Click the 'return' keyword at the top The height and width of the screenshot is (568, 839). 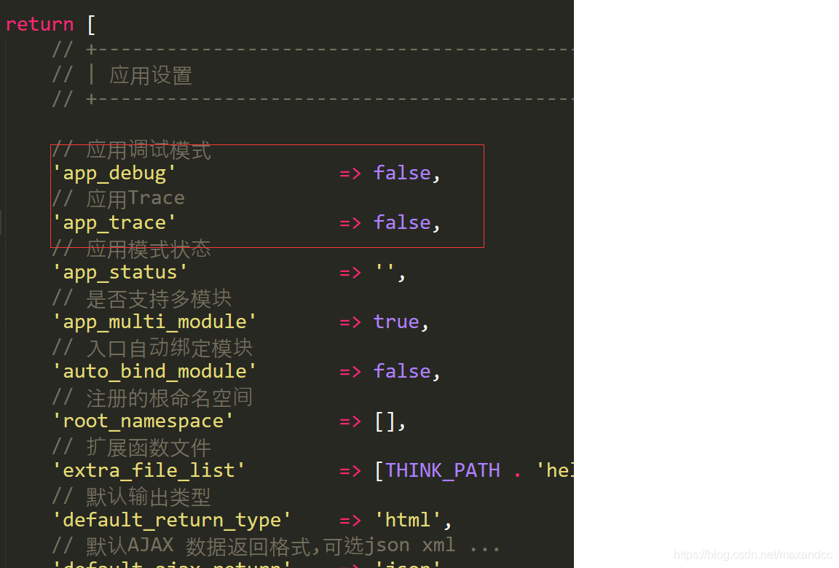39,24
